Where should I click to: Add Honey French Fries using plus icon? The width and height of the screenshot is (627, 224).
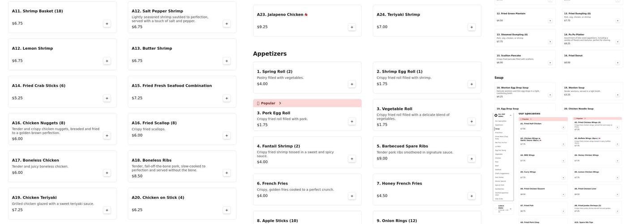(x=472, y=196)
